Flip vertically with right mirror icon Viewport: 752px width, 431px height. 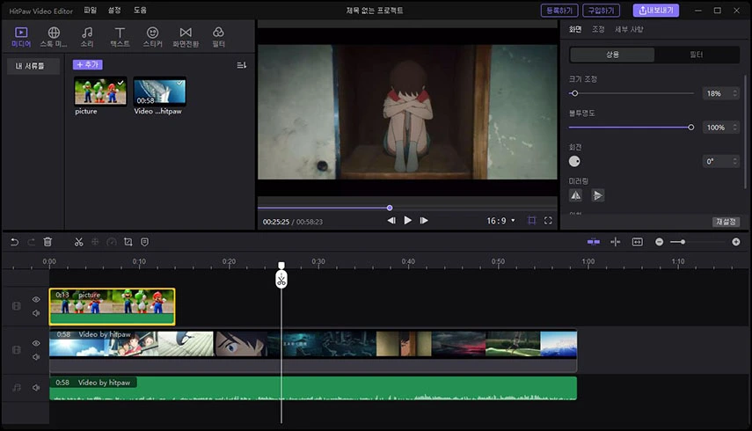pyautogui.click(x=597, y=195)
